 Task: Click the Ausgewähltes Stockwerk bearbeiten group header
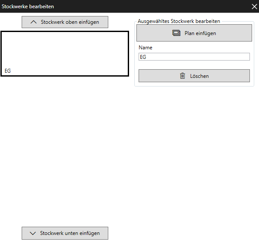point(179,21)
